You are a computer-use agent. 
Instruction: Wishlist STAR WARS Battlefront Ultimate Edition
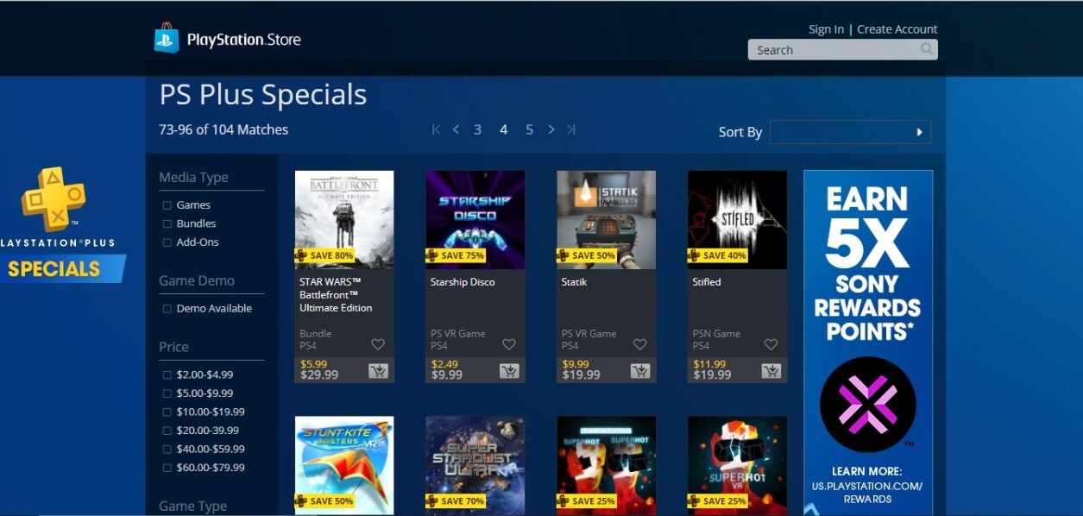pyautogui.click(x=378, y=344)
